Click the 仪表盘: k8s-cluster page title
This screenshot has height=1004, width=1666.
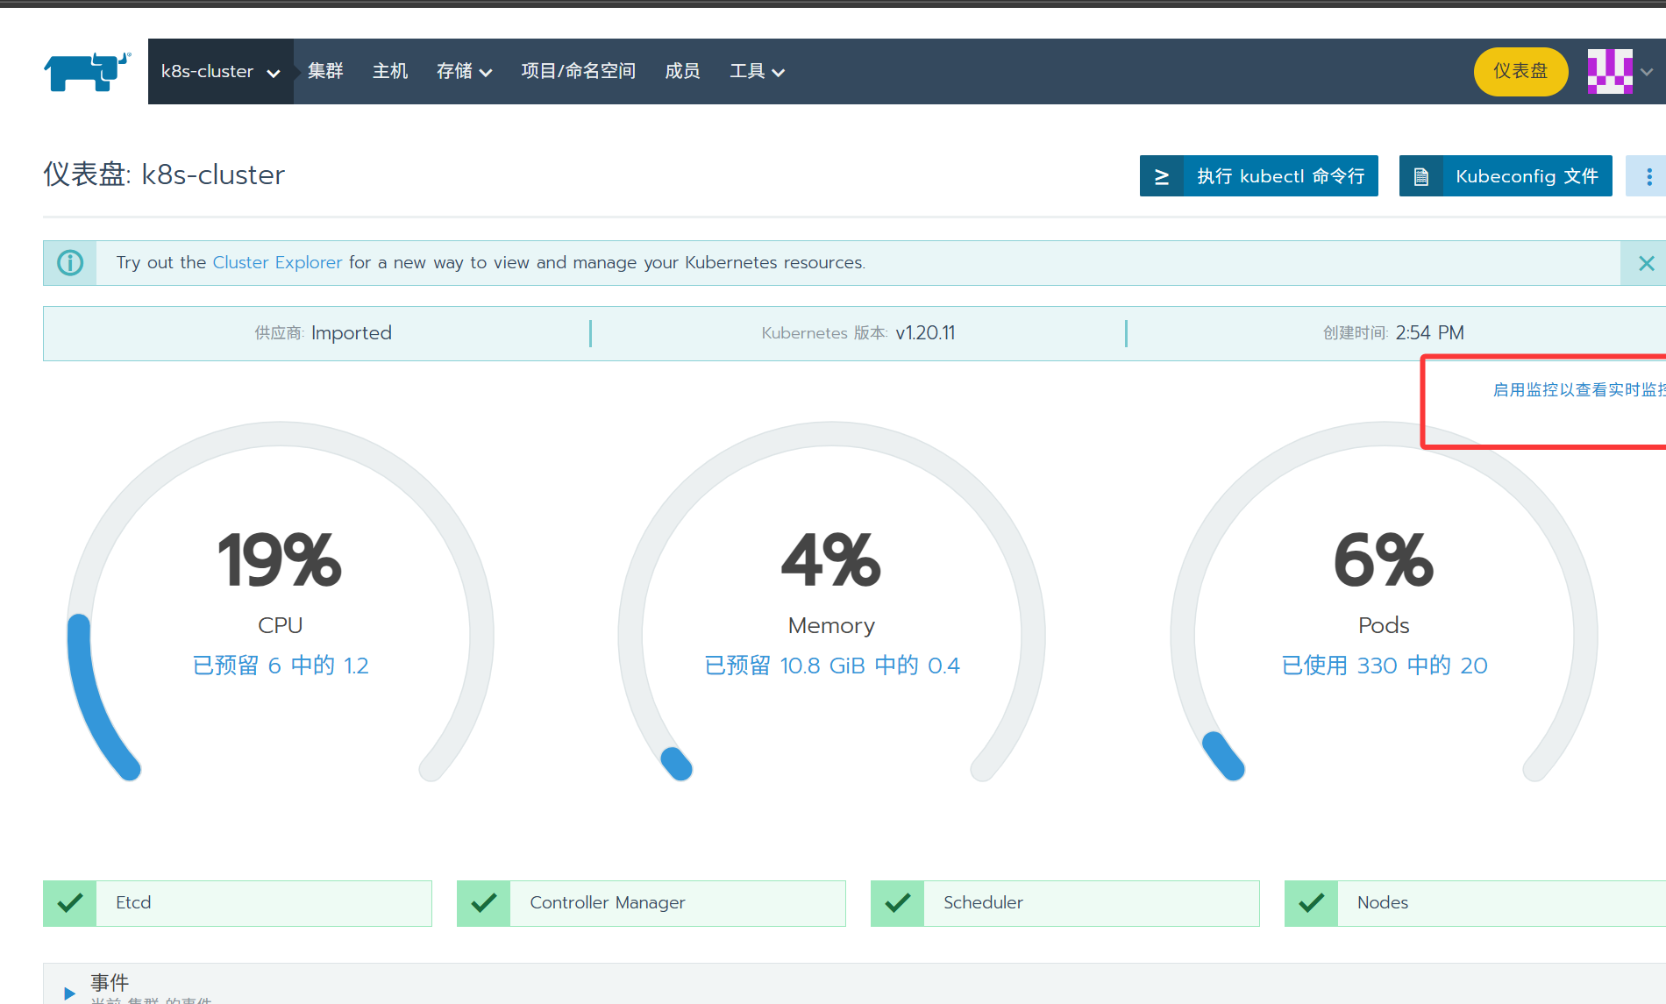pyautogui.click(x=164, y=174)
